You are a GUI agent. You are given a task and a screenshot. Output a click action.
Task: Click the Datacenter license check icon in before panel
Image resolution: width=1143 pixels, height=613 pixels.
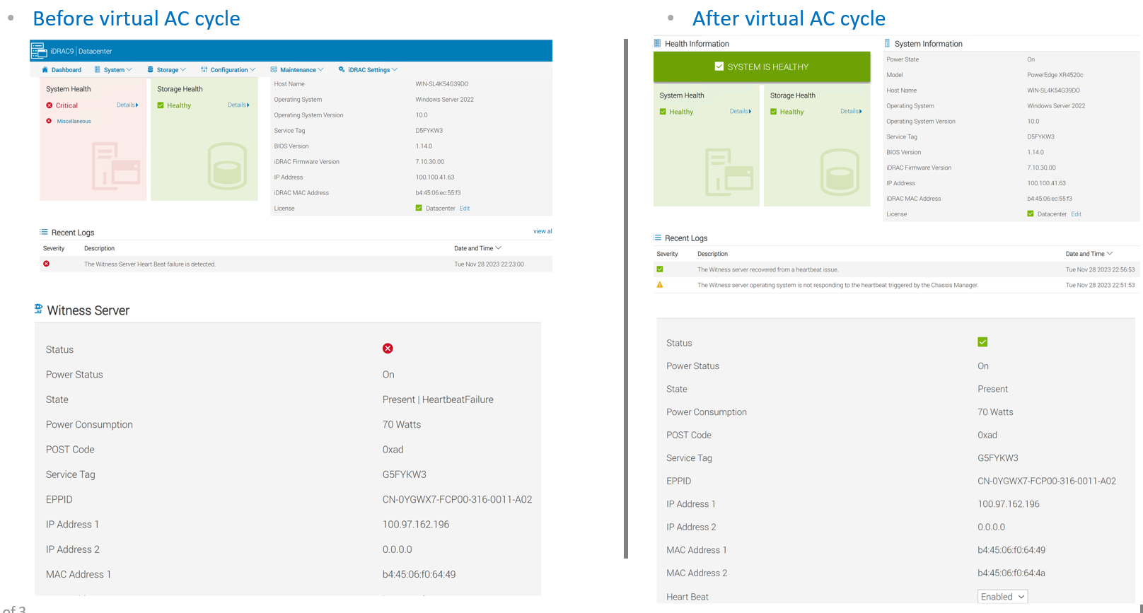tap(419, 208)
